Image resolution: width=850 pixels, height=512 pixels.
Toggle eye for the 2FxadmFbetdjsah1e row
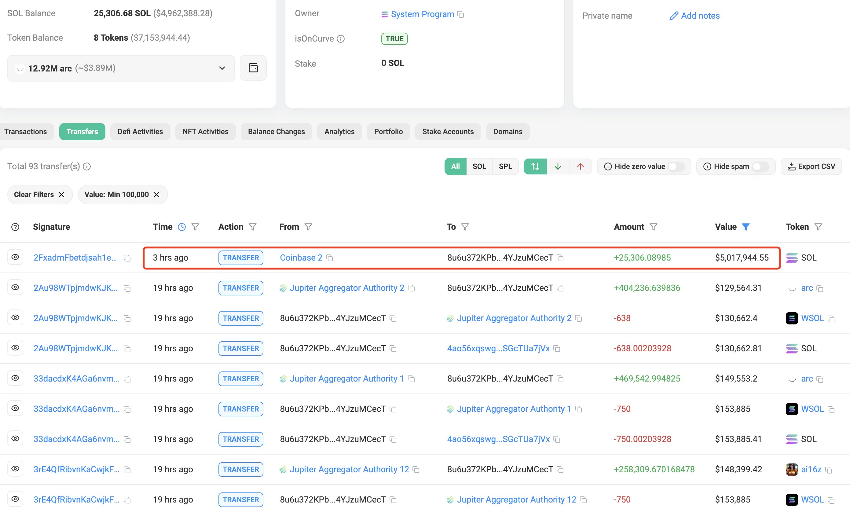15,258
